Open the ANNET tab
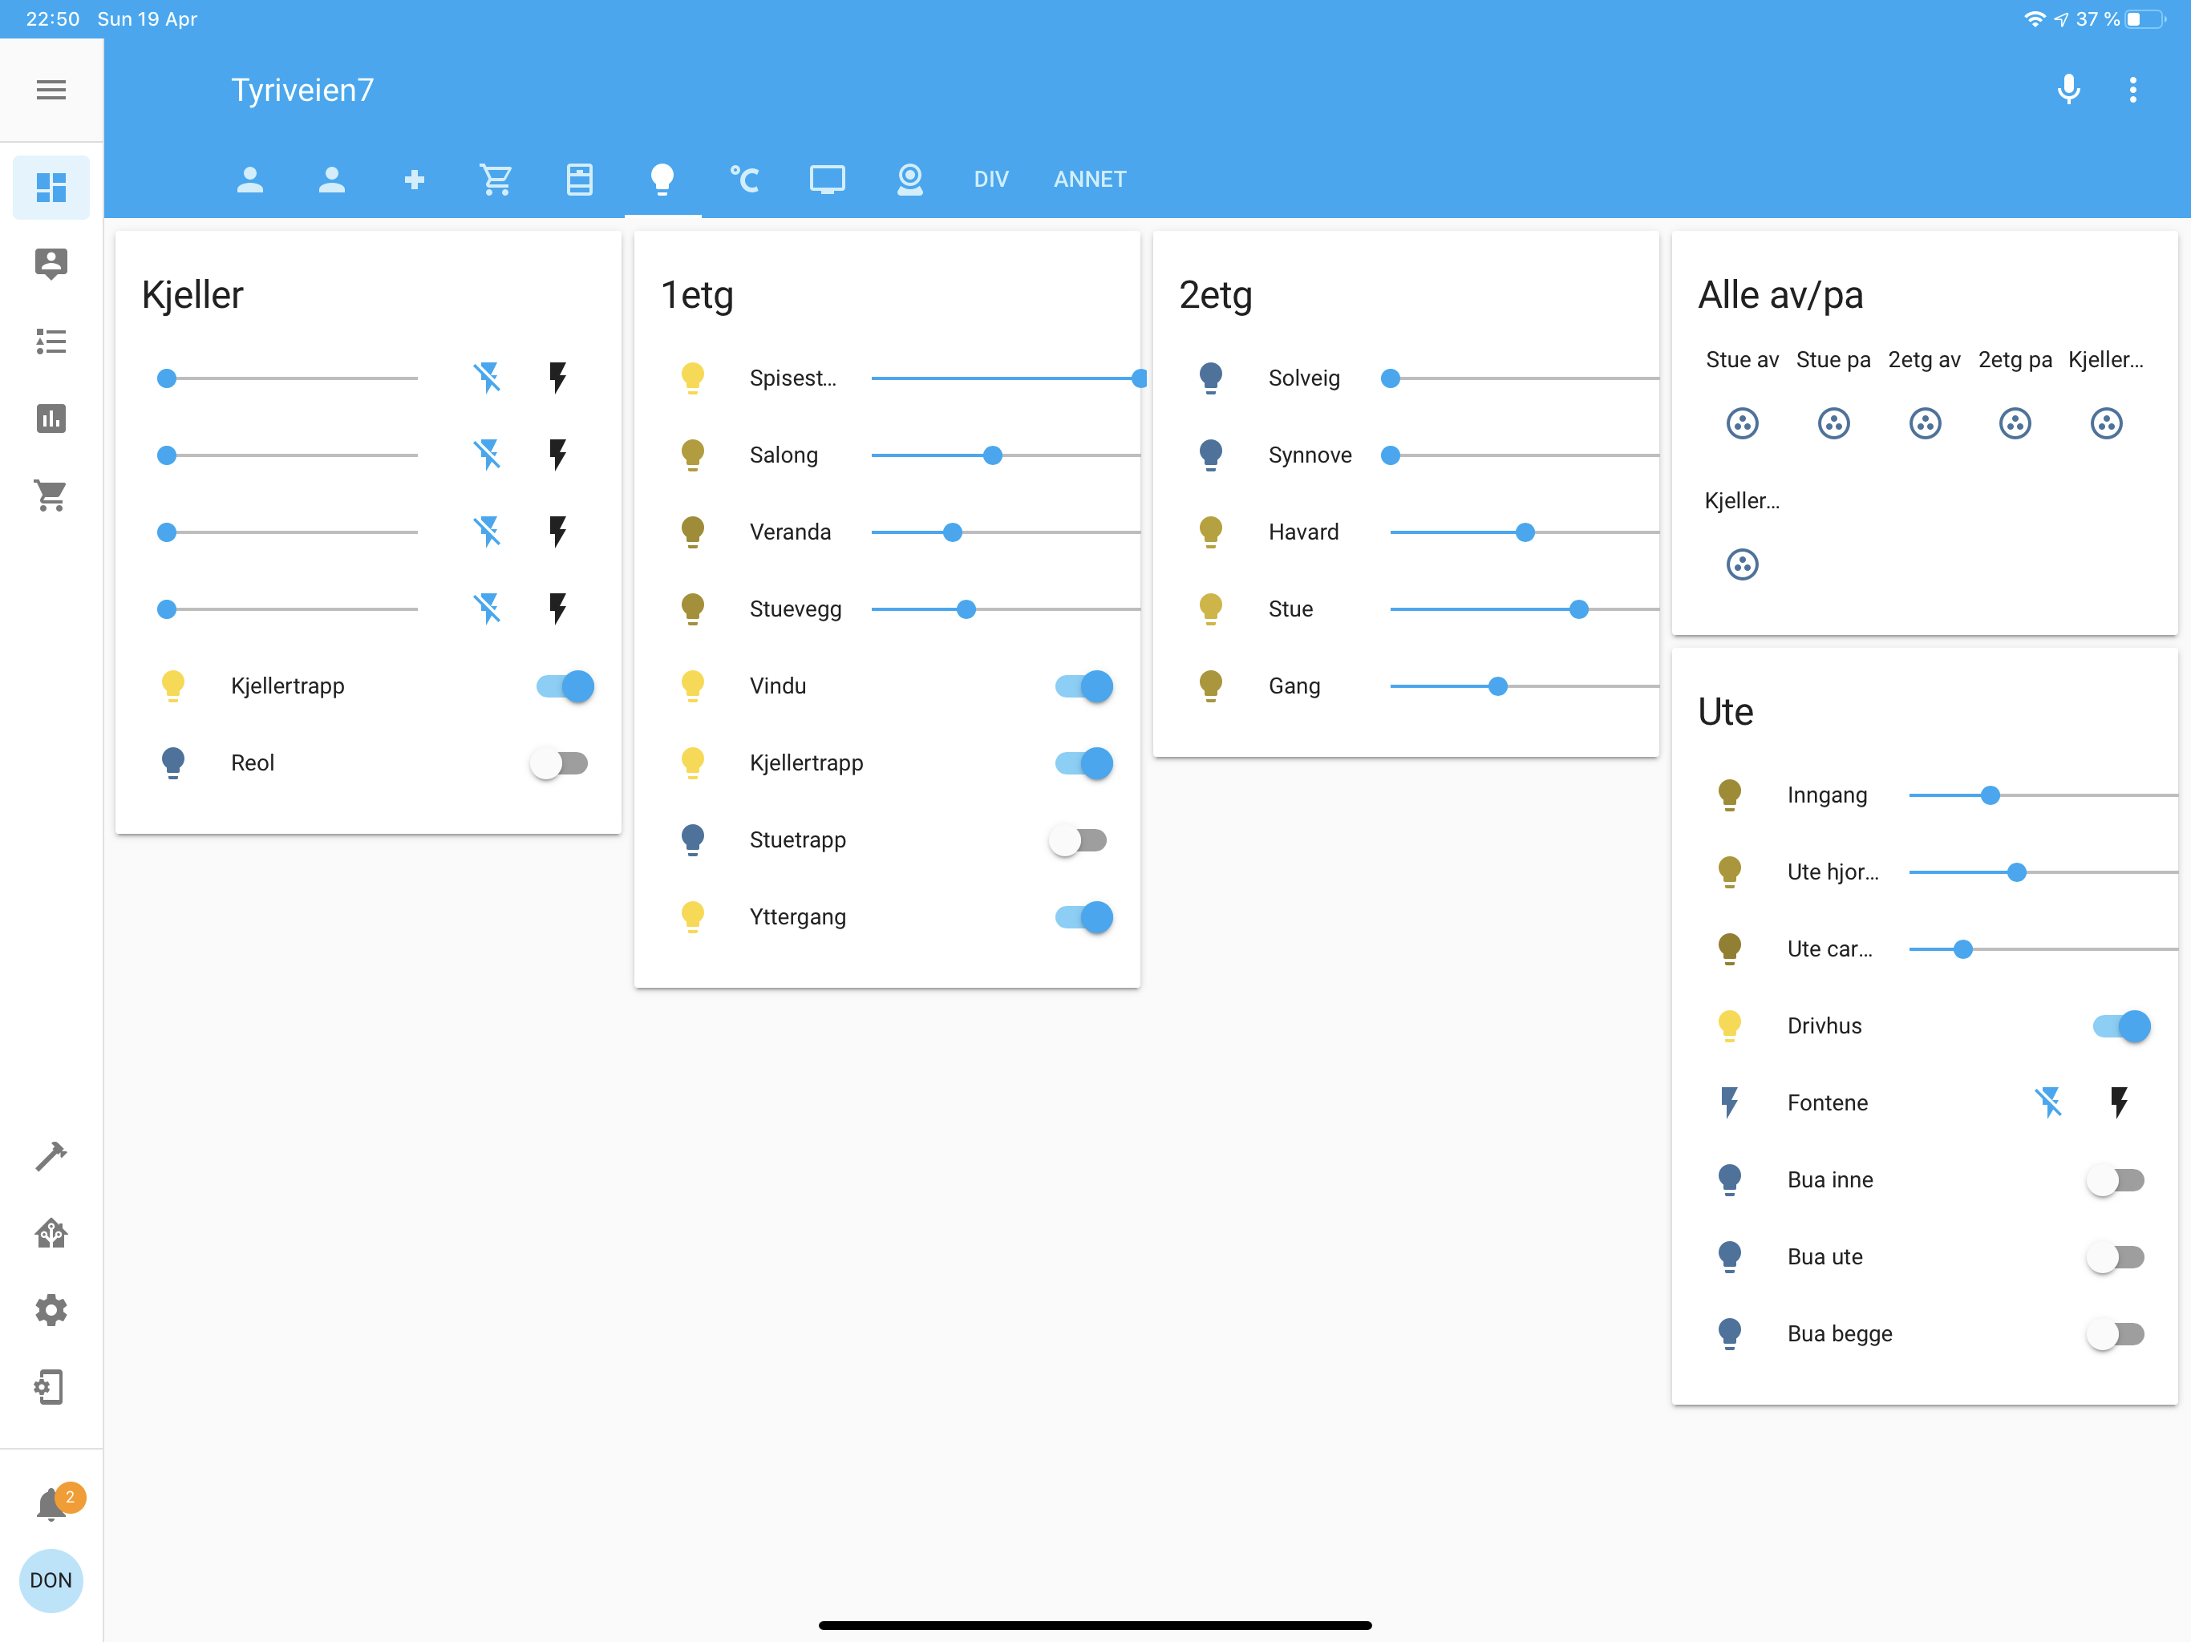This screenshot has width=2191, height=1642. 1090,180
